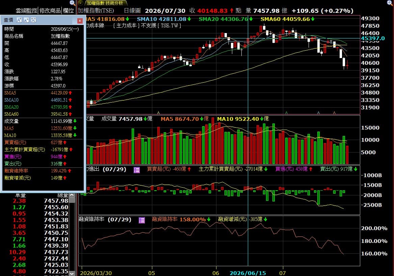
Task: Select the 加權指數 技術分析 tab
Action: point(105,3)
